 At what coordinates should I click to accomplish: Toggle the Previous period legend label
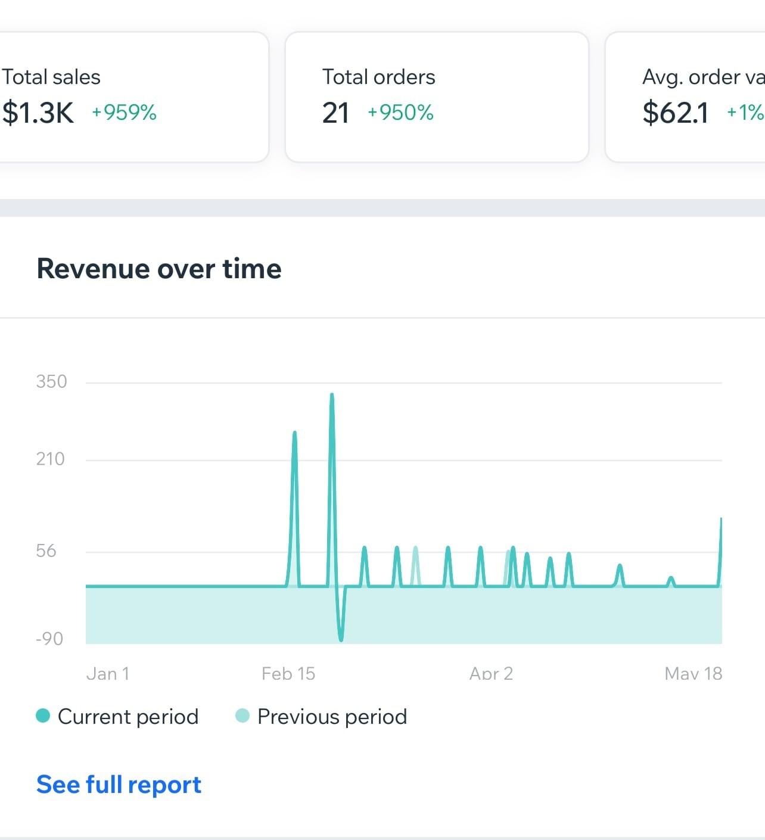point(332,716)
